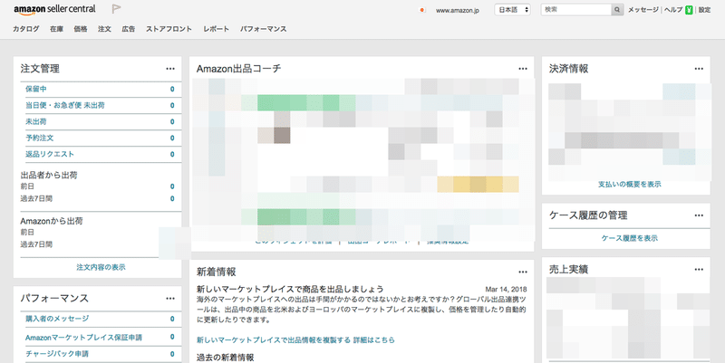Open the チャージバック申請 link

pos(57,354)
